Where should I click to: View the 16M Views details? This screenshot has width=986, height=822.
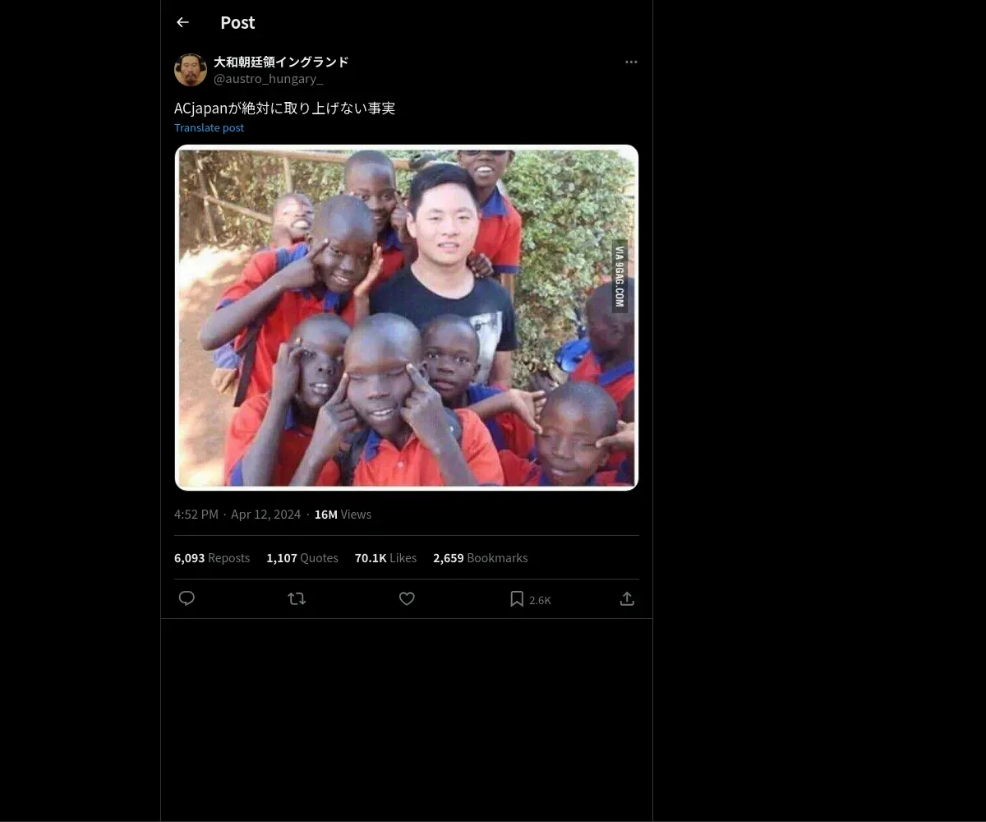[x=343, y=515]
